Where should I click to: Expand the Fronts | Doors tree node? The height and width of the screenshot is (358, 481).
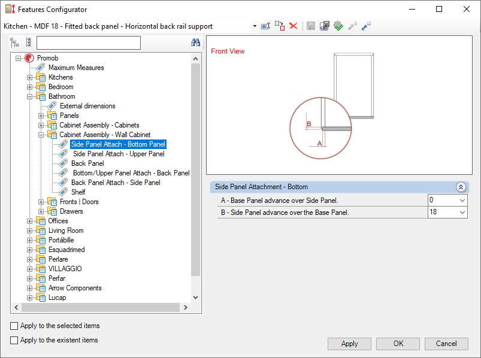coord(41,202)
